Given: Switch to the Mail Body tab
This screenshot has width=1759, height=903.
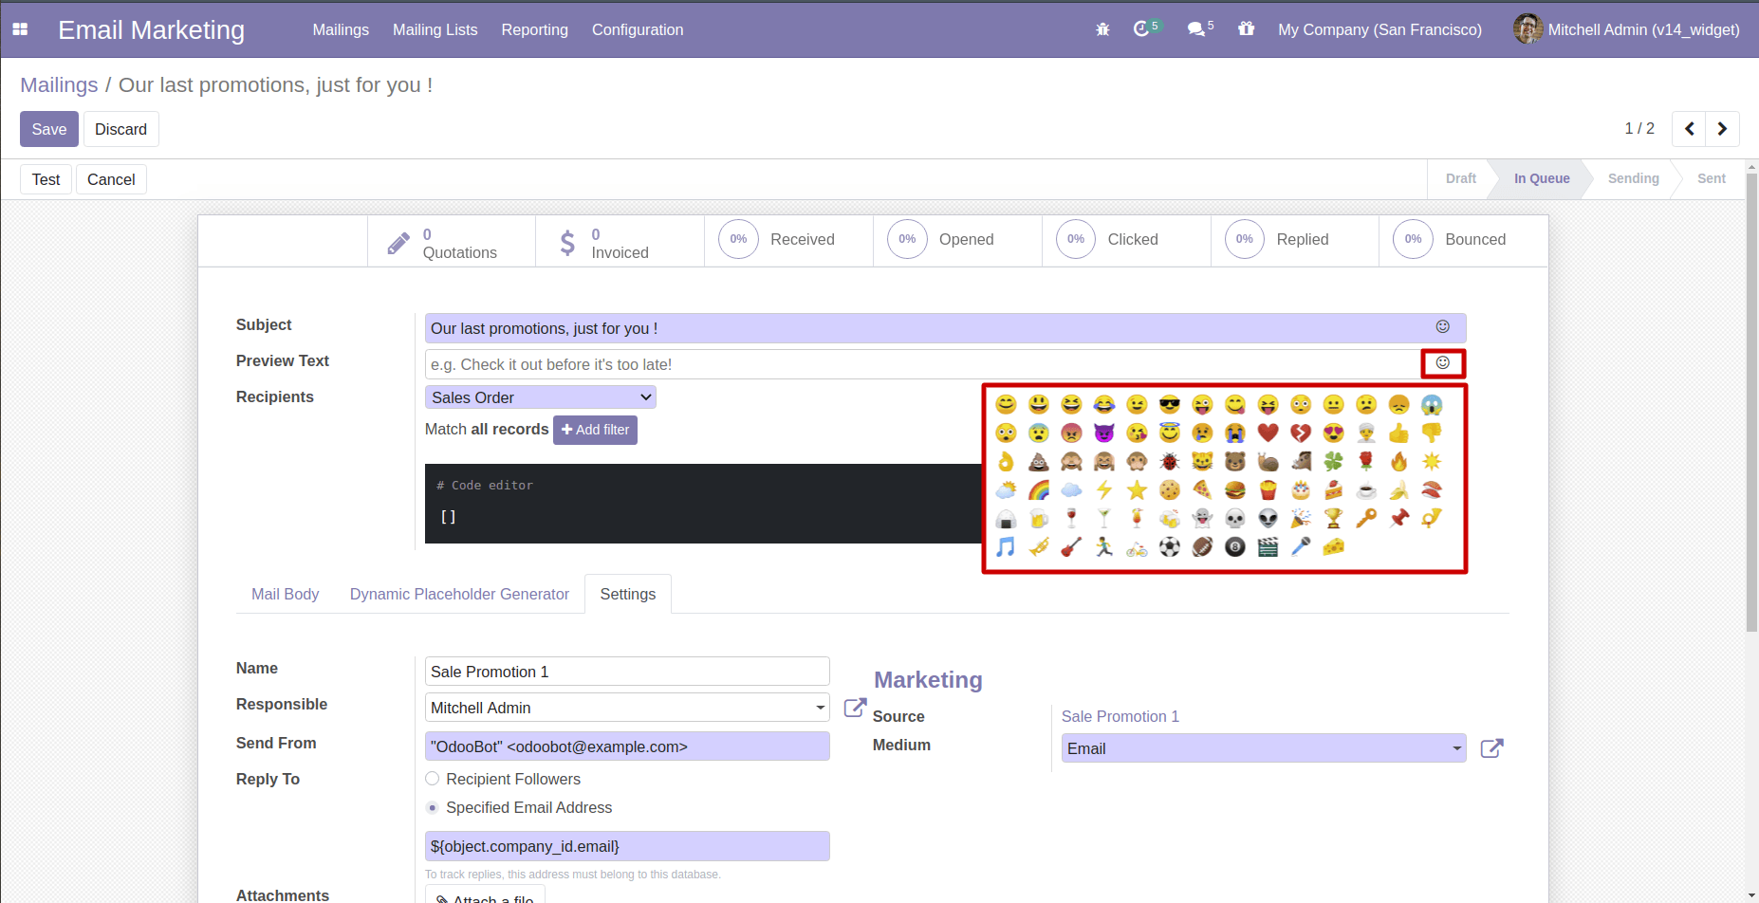Looking at the screenshot, I should tap(285, 594).
